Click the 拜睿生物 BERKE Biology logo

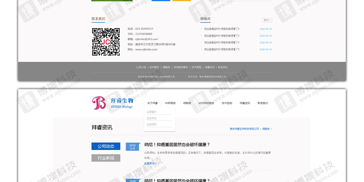(113, 102)
